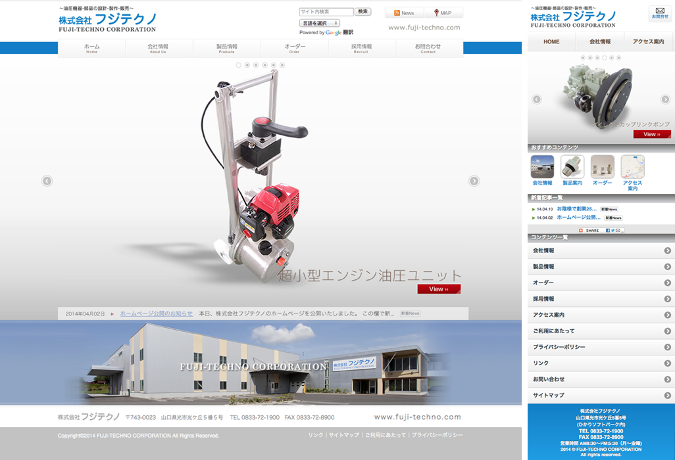Image resolution: width=675 pixels, height=460 pixels.
Task: Open オーダー Order in desktop navigation
Action: click(295, 49)
